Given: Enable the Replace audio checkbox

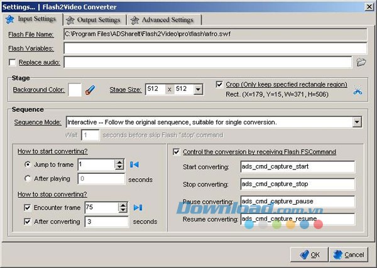Looking at the screenshot, I should pos(13,62).
